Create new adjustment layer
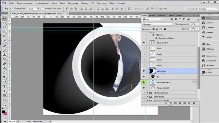 click(x=180, y=103)
